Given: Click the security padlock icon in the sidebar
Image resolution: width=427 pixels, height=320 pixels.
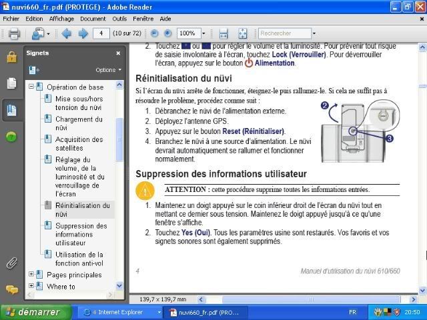Looking at the screenshot, I should pos(11,57).
